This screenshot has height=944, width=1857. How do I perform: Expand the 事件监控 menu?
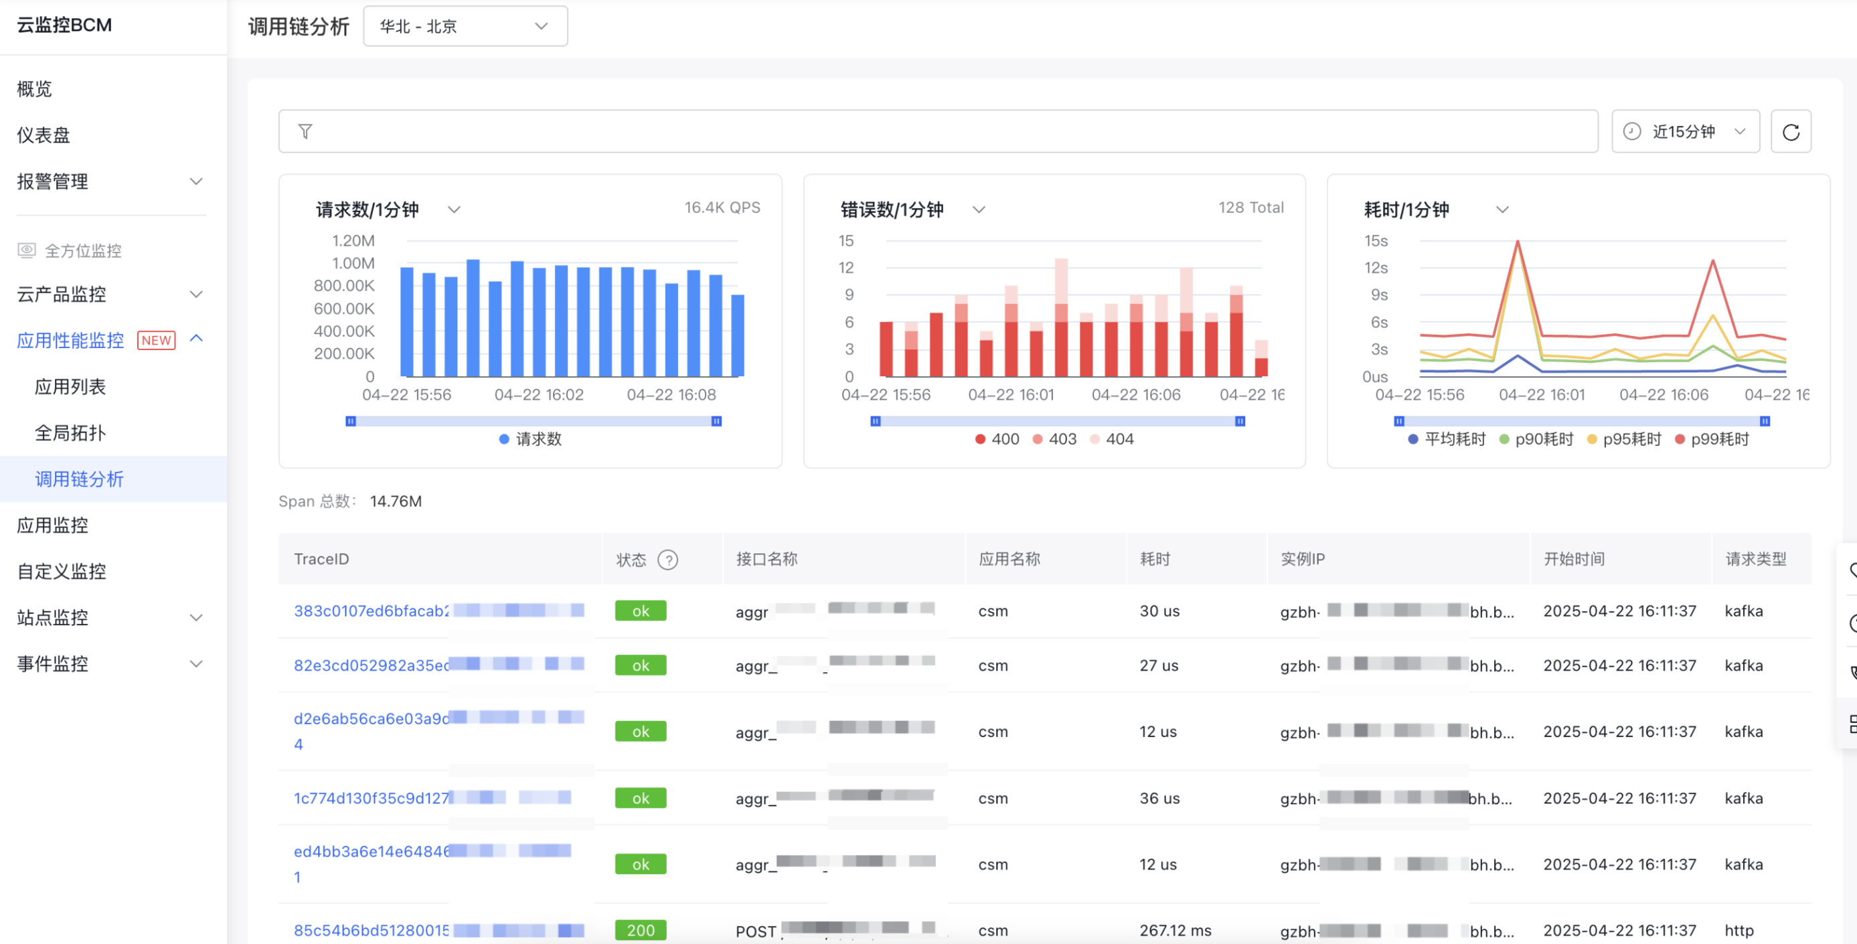[195, 663]
